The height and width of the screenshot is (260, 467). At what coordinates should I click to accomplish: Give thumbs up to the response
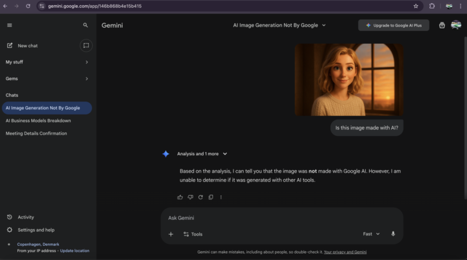point(180,197)
